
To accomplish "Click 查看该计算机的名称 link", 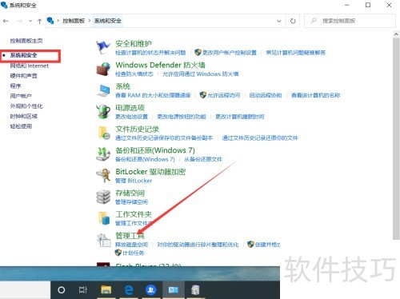I will click(x=315, y=95).
